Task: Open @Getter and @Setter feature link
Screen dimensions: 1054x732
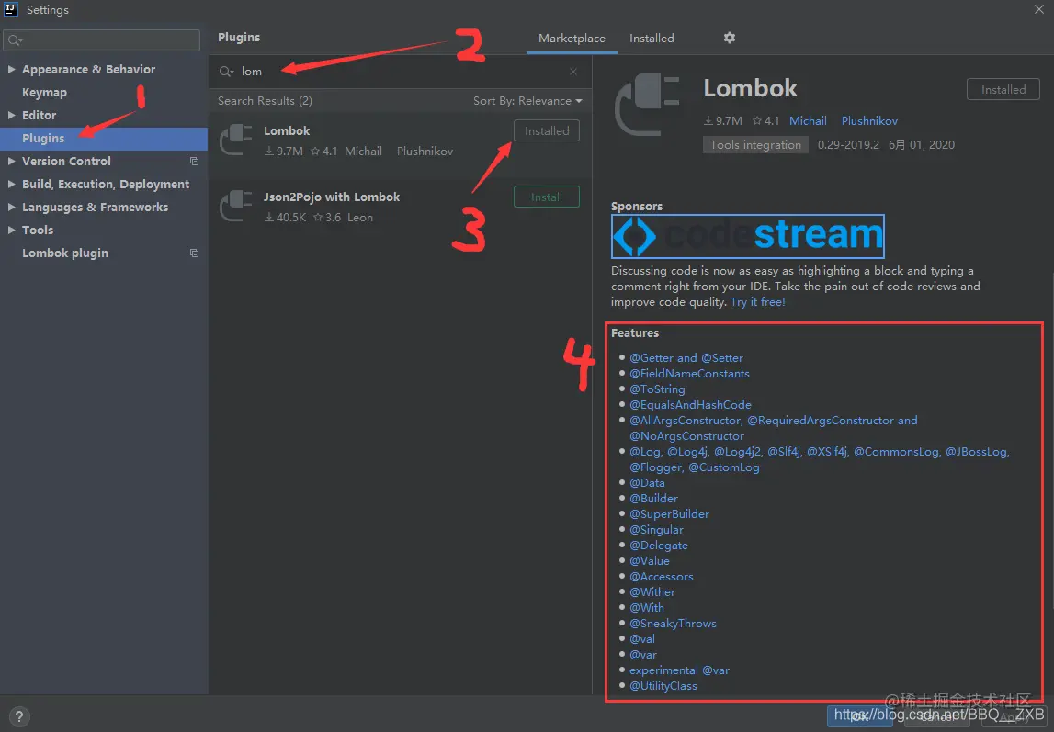Action: 686,358
